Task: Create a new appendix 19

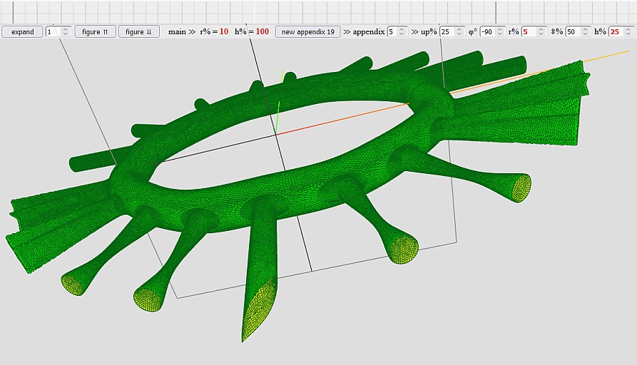Action: [x=307, y=32]
